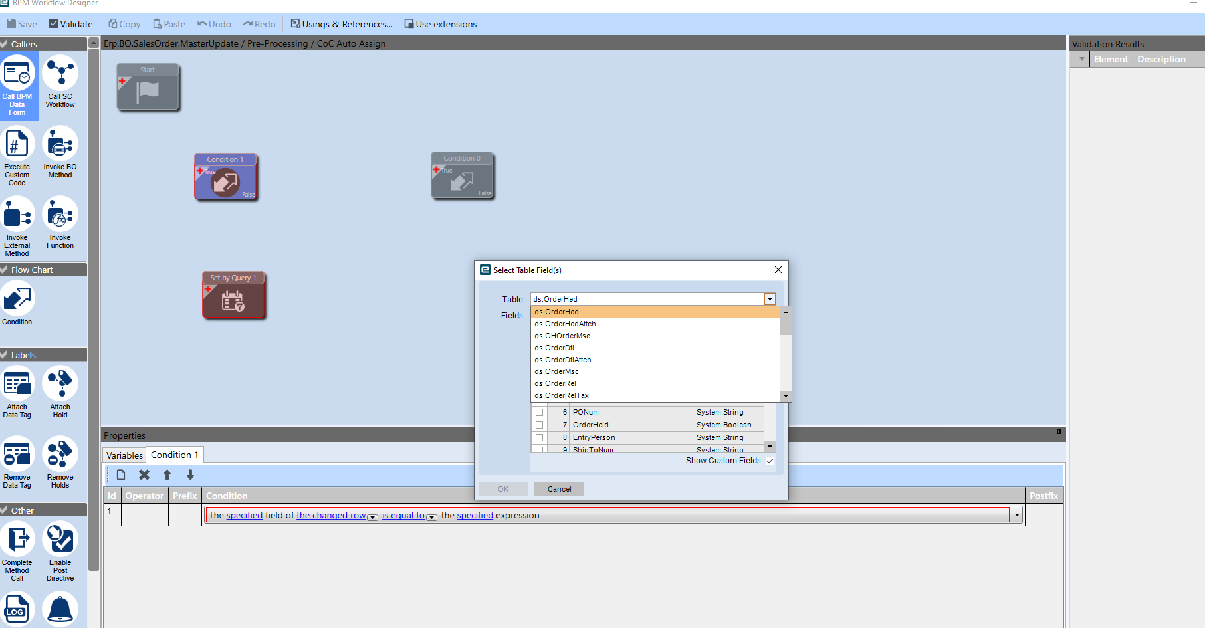Select the Set by Query 1 node

coord(233,296)
